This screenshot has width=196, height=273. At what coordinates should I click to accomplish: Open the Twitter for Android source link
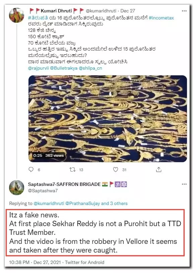[85, 262]
